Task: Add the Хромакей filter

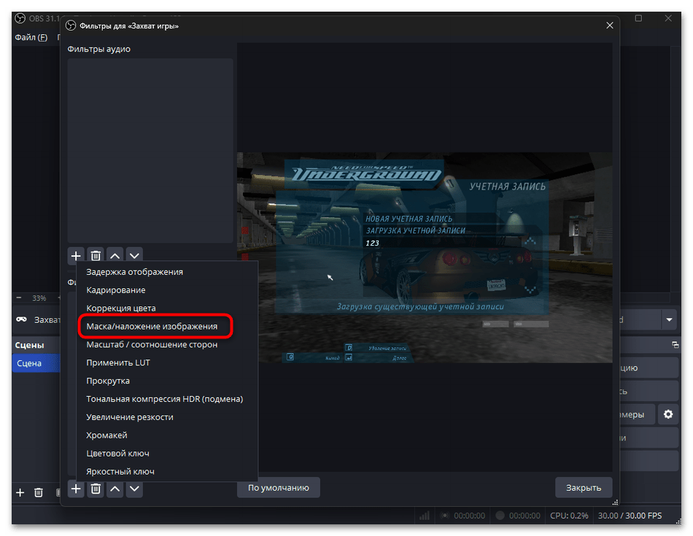Action: click(167, 435)
